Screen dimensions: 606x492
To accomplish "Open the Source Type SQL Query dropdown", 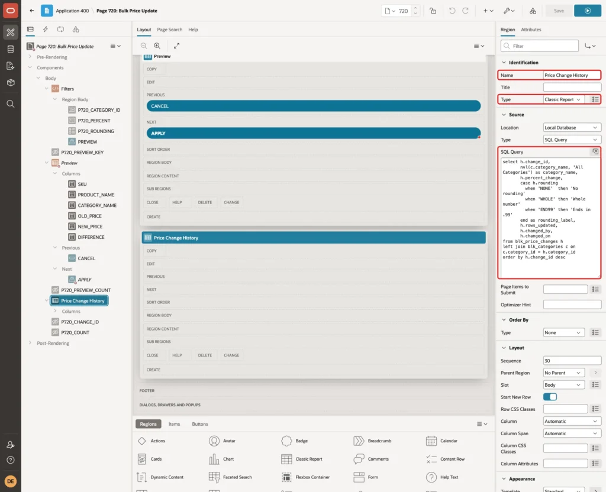I will click(572, 140).
